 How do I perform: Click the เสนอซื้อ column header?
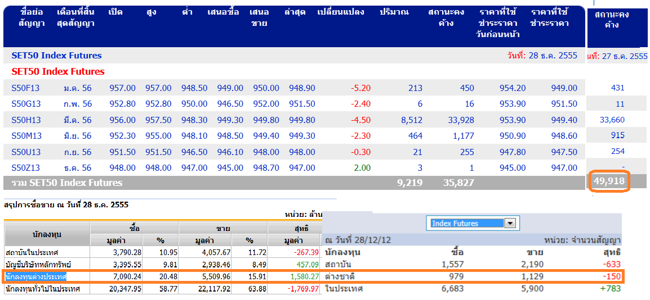[x=223, y=12]
